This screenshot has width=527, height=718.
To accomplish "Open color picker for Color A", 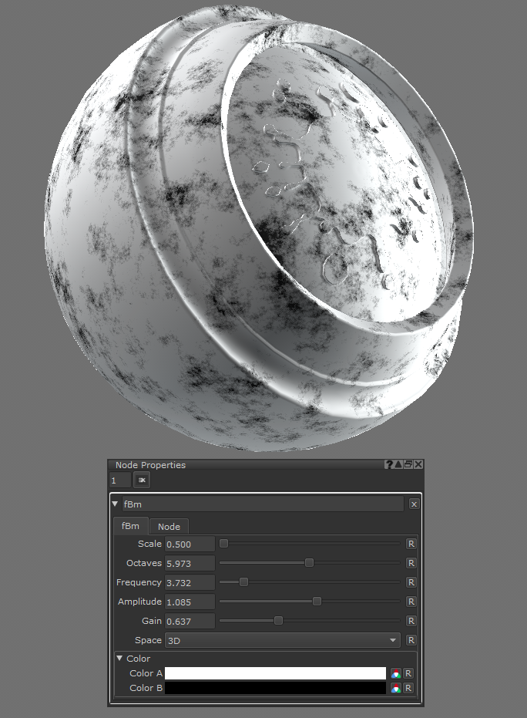I will pyautogui.click(x=396, y=673).
